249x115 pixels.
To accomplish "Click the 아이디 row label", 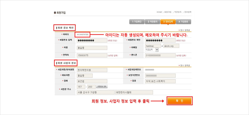I will point(65,34).
